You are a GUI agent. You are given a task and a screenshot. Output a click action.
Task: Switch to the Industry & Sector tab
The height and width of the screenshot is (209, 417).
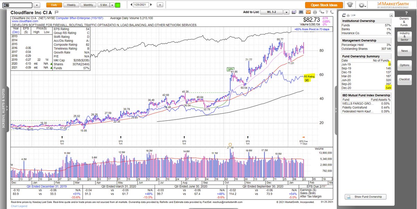404,36
